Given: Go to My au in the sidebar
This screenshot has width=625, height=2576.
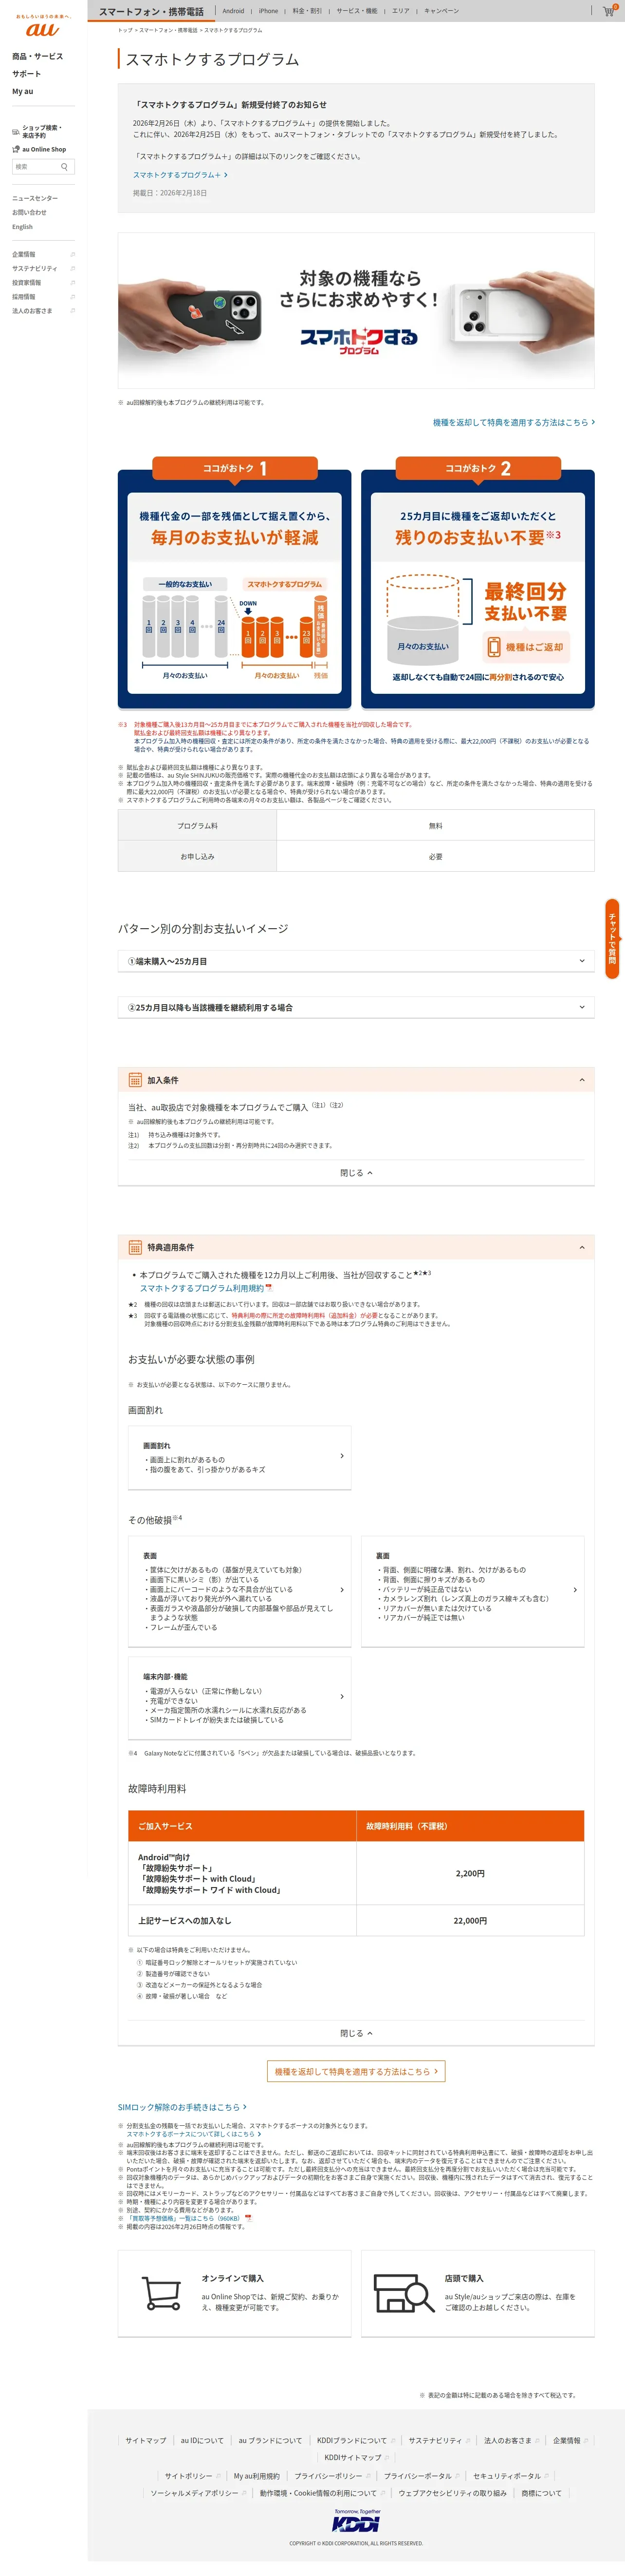Looking at the screenshot, I should [x=22, y=91].
